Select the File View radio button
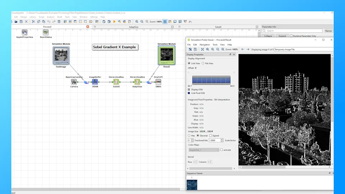 click(x=203, y=63)
